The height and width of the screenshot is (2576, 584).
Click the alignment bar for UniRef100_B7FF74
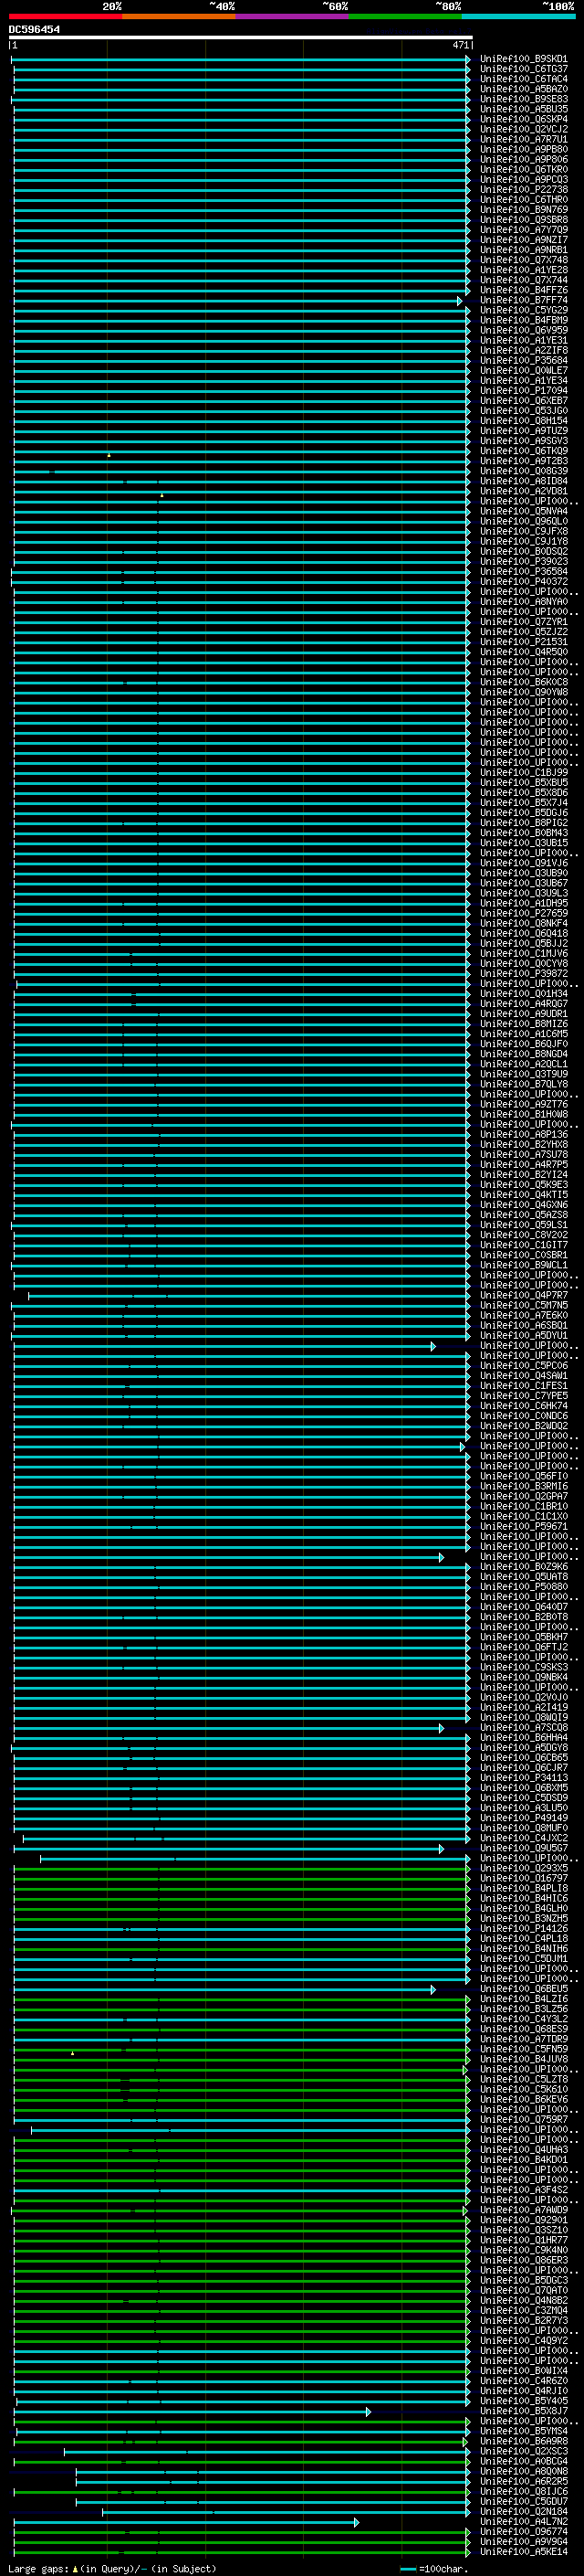click(x=237, y=300)
